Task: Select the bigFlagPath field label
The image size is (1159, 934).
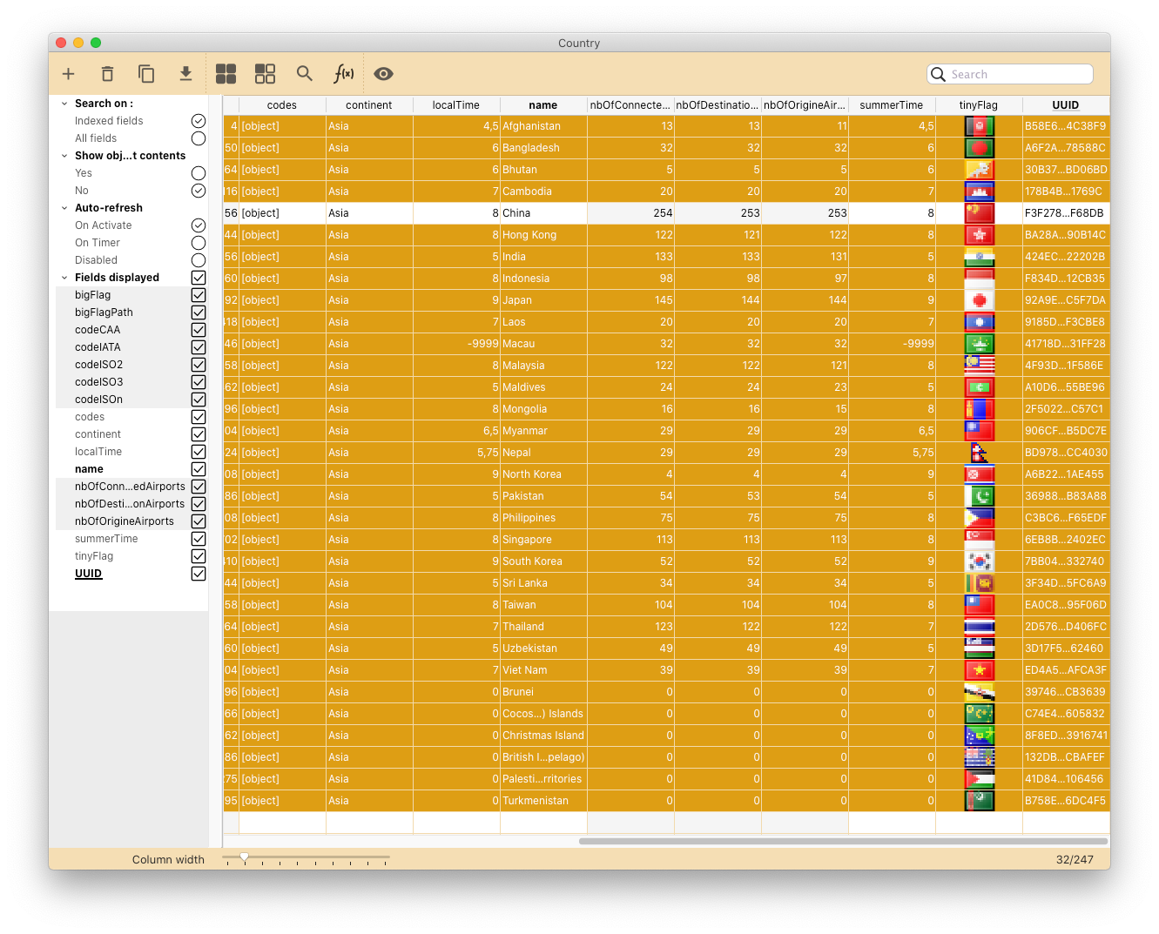Action: (x=104, y=312)
